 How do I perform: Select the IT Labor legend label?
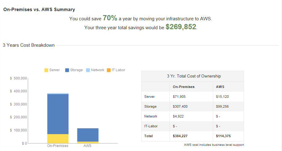(118, 70)
